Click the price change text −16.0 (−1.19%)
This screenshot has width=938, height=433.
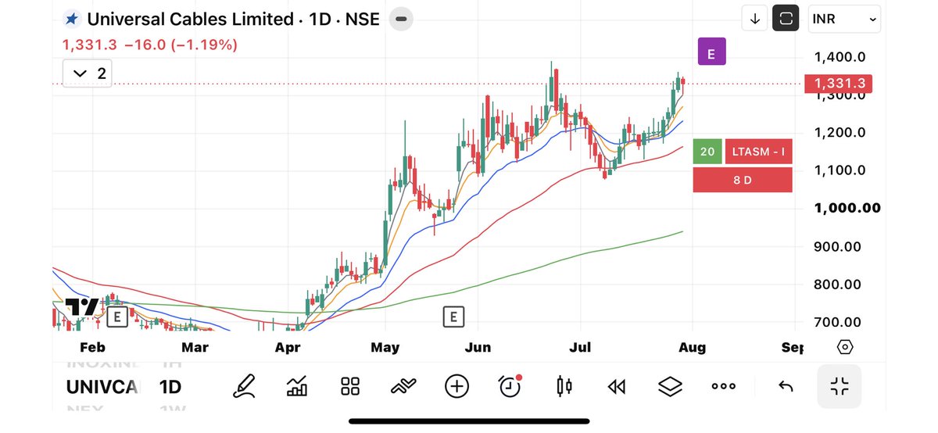pyautogui.click(x=181, y=45)
